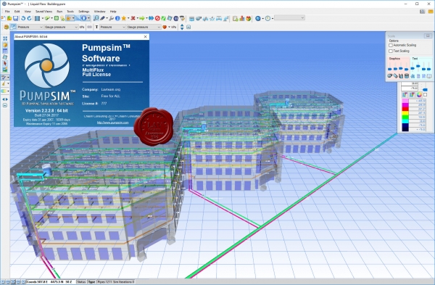
Task: Click the open folder icon in toolbar
Action: click(x=9, y=18)
